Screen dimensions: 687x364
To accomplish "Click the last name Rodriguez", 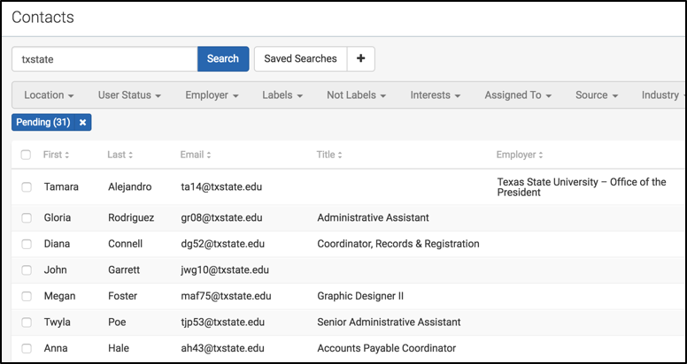I will coord(131,217).
